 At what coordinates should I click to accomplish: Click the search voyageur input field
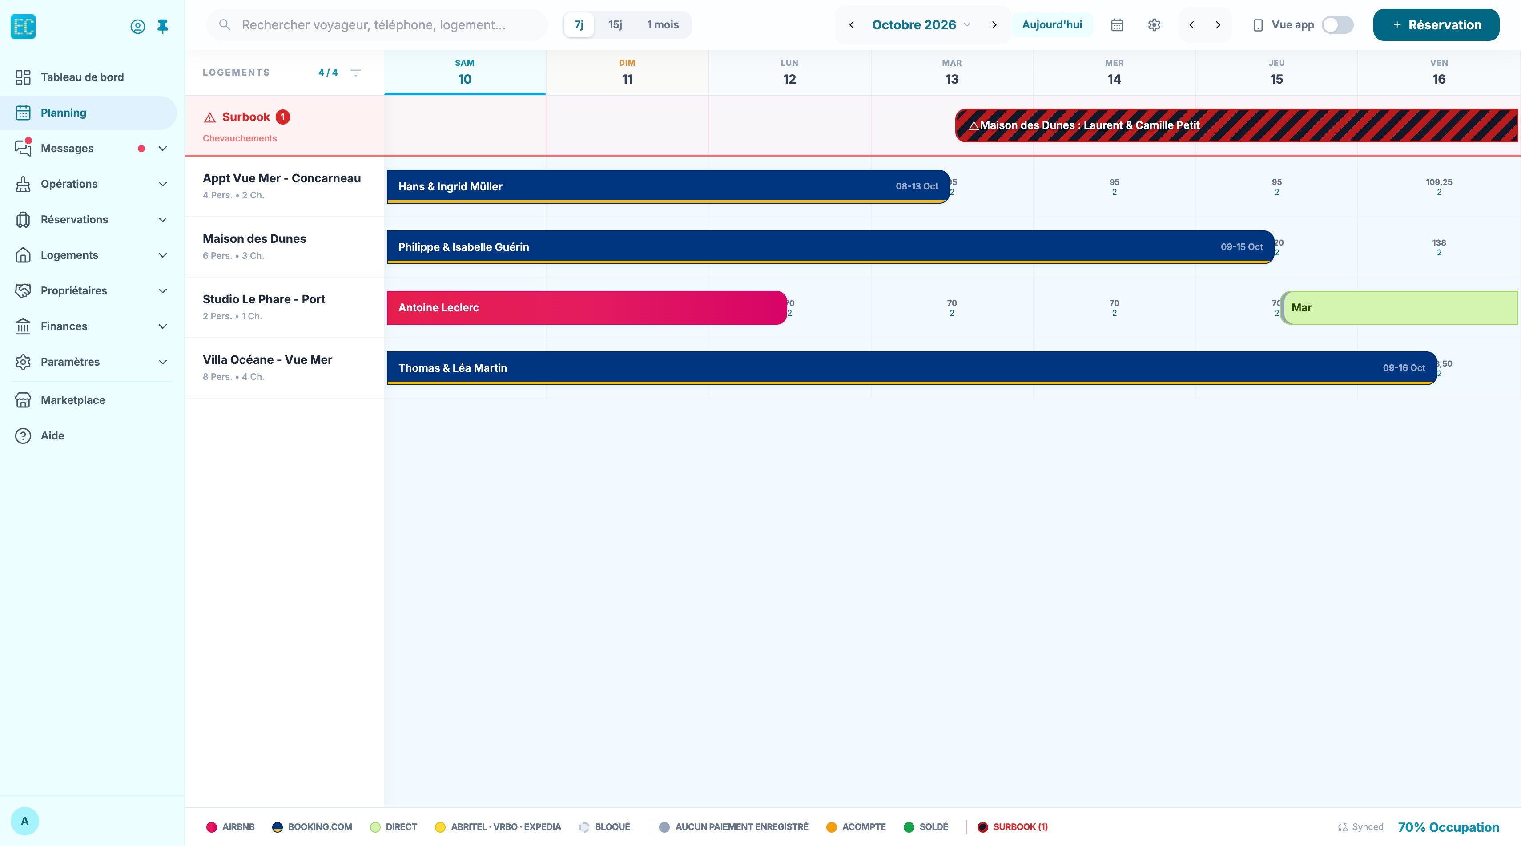(377, 25)
